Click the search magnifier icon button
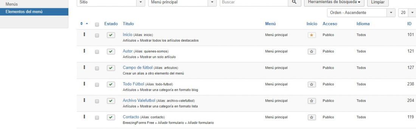The image size is (416, 136). 294,2
